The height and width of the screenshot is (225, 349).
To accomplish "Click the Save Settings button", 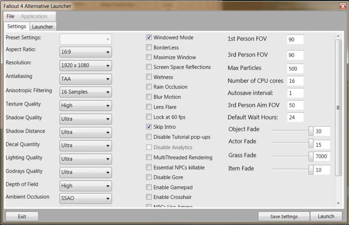I will pos(284,217).
